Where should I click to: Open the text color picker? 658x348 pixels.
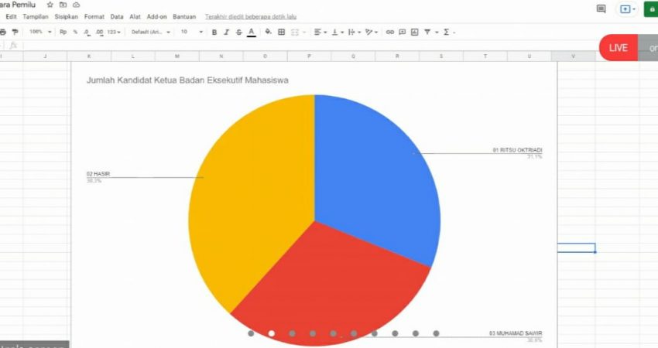[x=252, y=32]
